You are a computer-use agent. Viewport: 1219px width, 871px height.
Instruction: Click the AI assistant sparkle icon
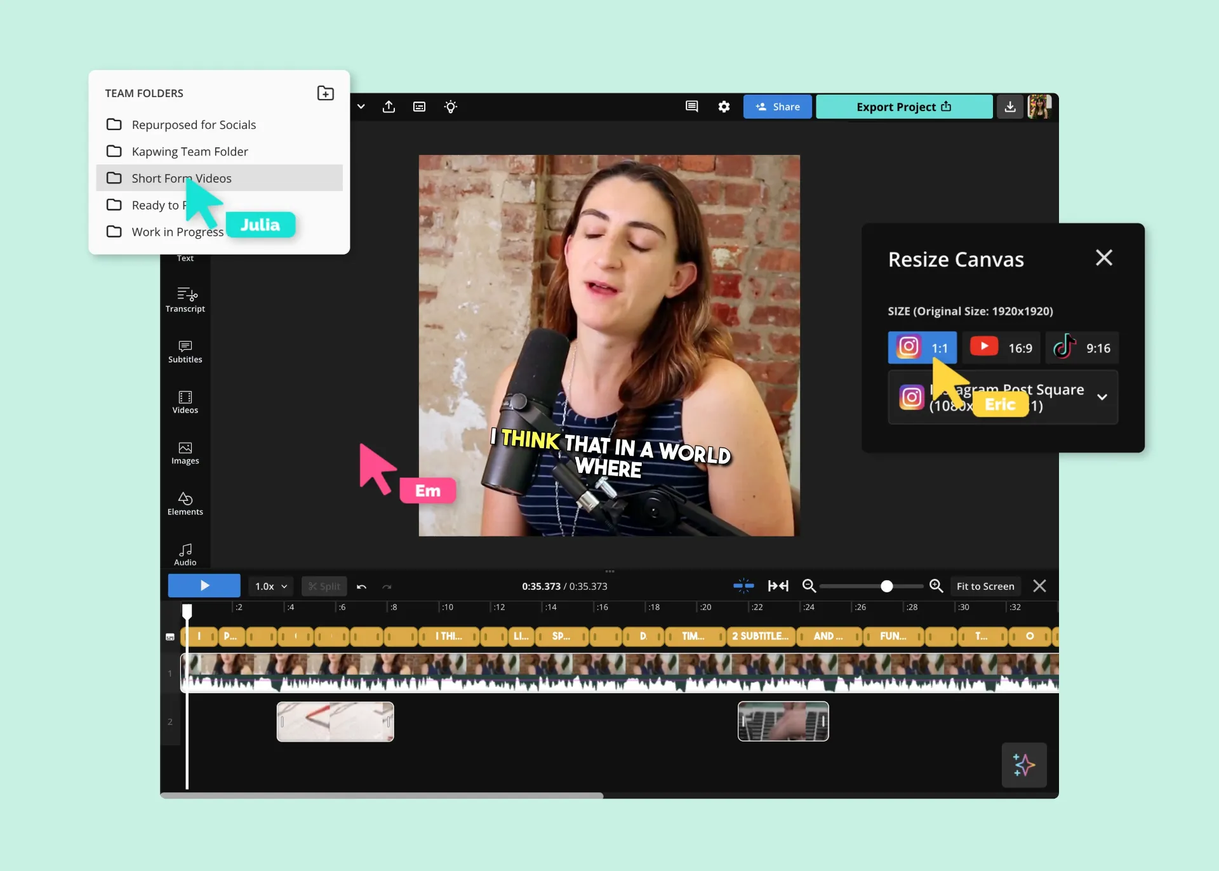1023,765
